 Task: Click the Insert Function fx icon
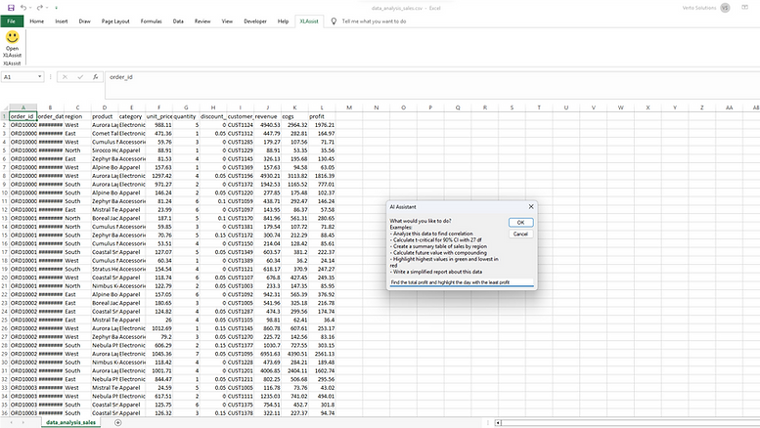tap(96, 77)
